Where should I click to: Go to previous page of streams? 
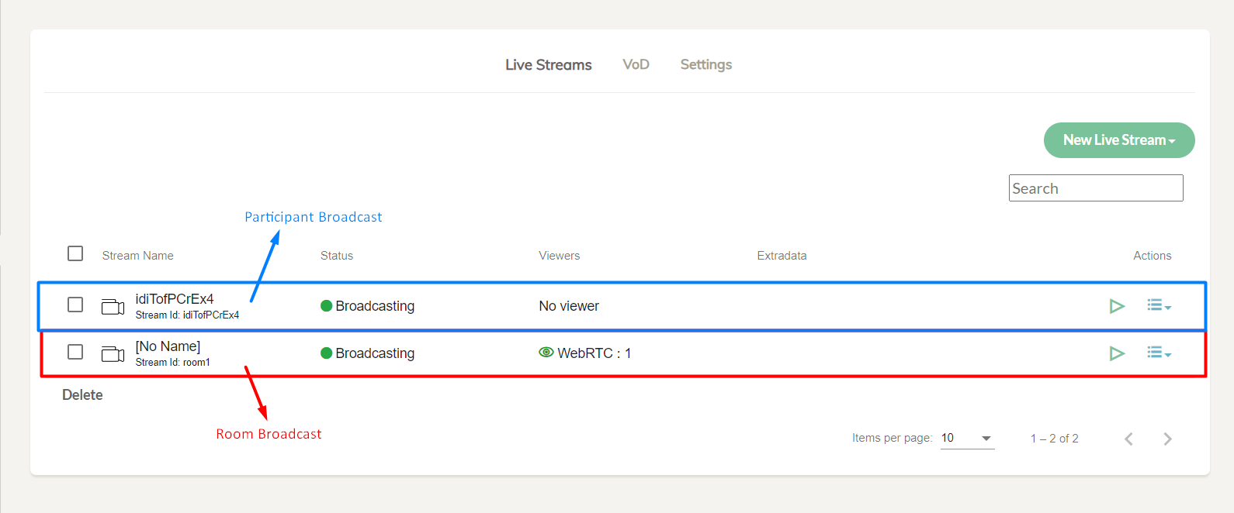[1128, 439]
